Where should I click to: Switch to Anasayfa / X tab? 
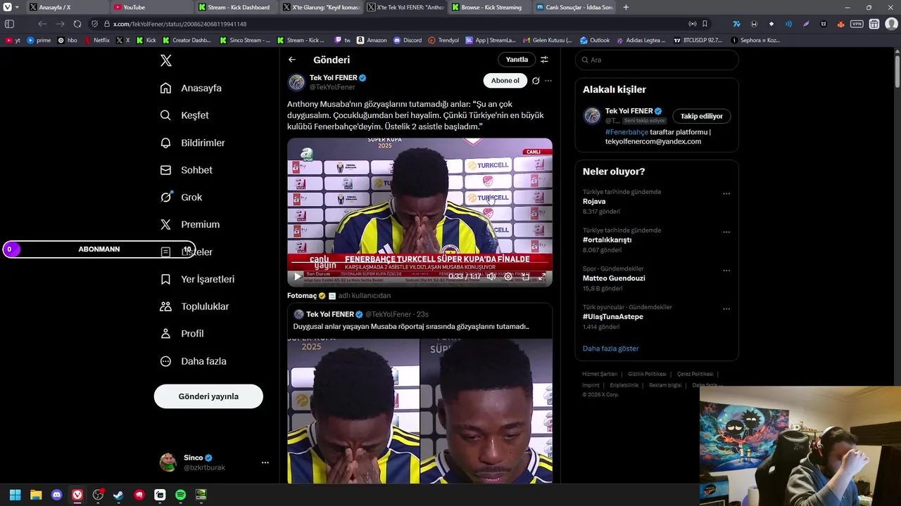coord(67,7)
